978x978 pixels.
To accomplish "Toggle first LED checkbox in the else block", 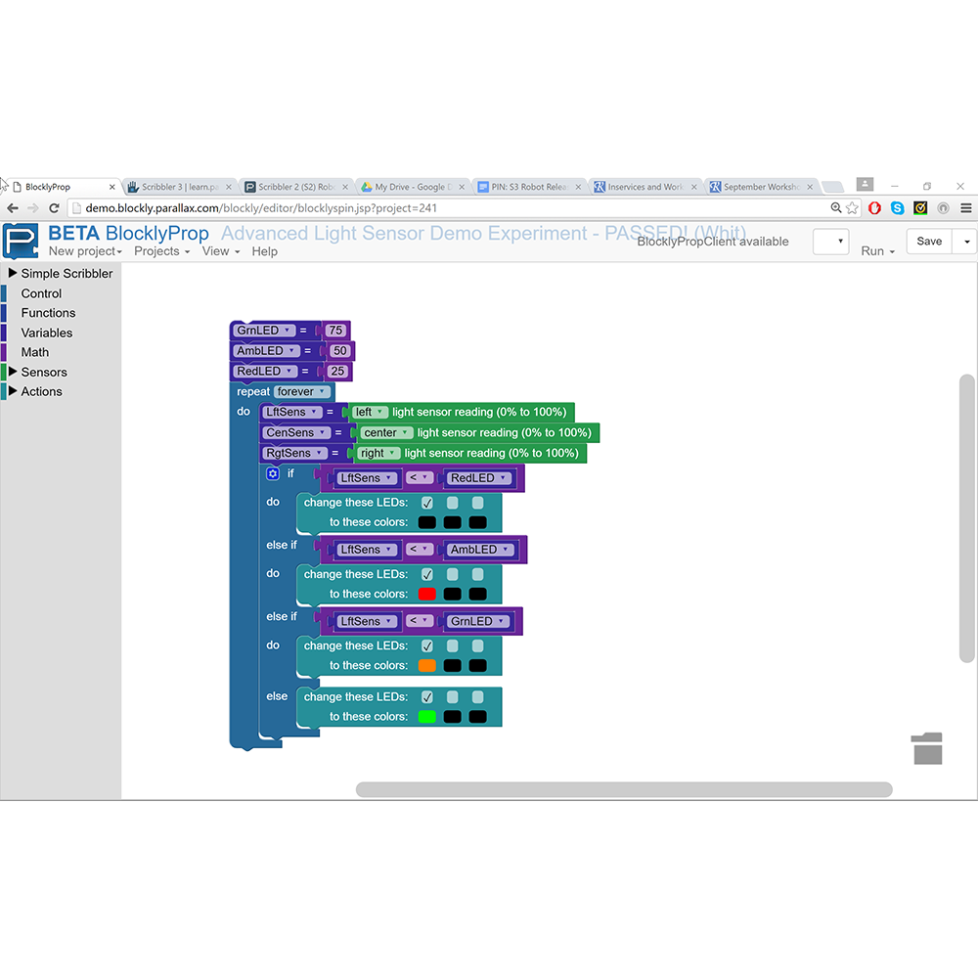I will click(427, 697).
